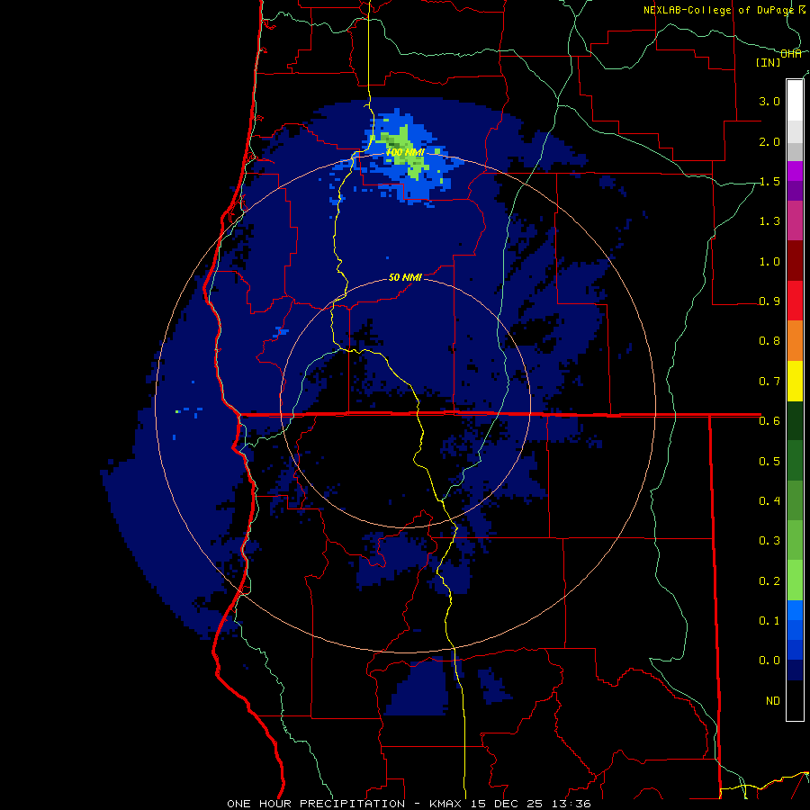Click the "0.4" scale label

pos(769,500)
